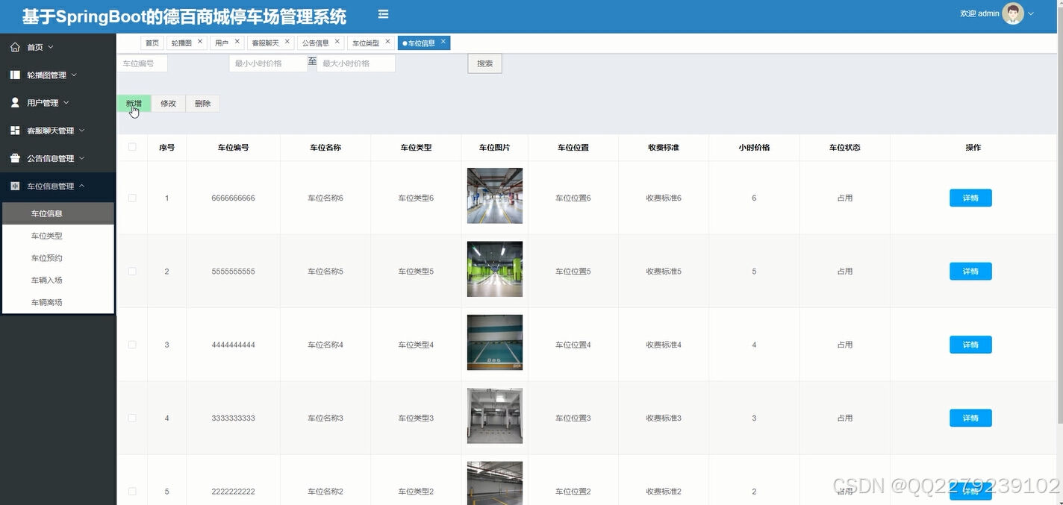Click the 用户管理 person icon in sidebar
The height and width of the screenshot is (505, 1063).
[14, 102]
